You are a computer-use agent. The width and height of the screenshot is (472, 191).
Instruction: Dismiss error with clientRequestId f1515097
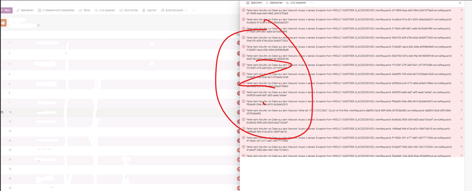[x=462, y=64]
